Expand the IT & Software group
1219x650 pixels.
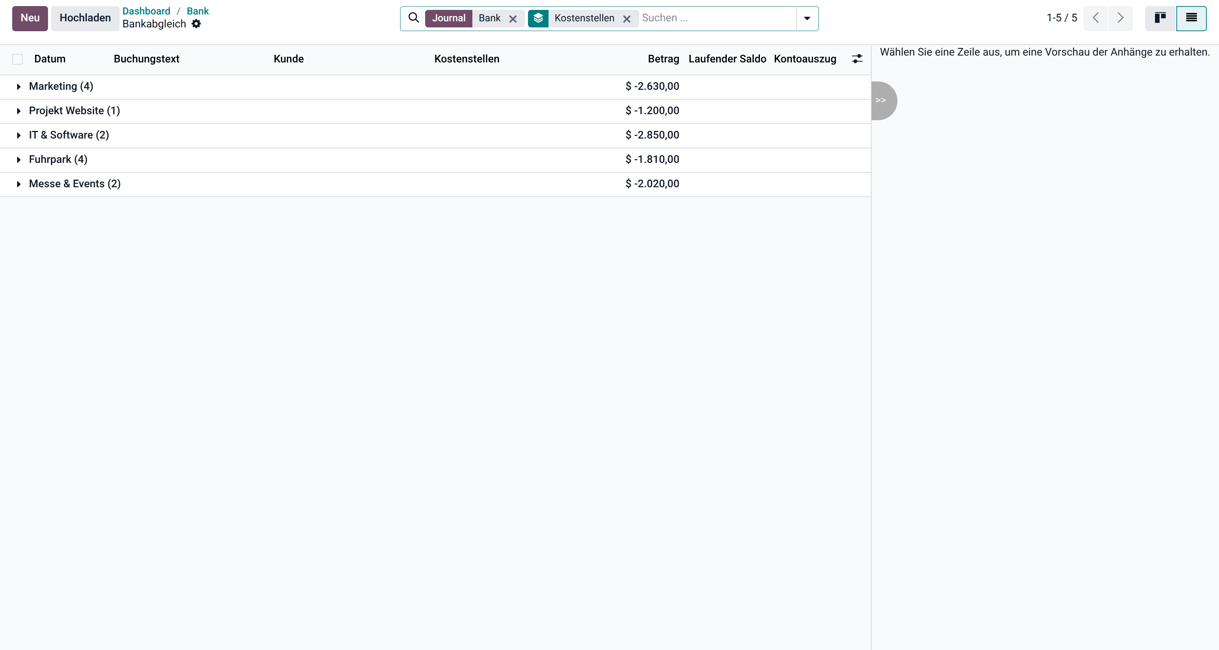pyautogui.click(x=69, y=135)
